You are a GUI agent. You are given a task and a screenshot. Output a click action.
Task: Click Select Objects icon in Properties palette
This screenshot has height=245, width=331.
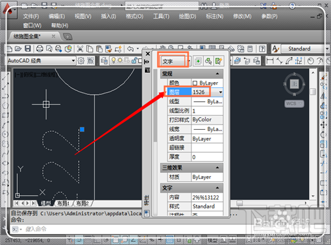point(208,61)
